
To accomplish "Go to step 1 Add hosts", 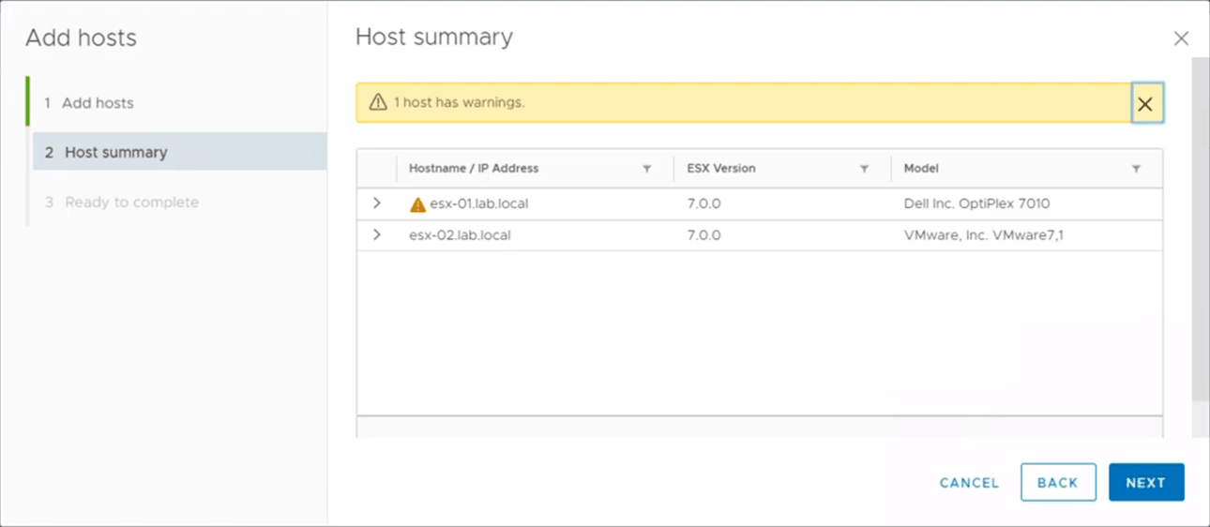I will (98, 103).
